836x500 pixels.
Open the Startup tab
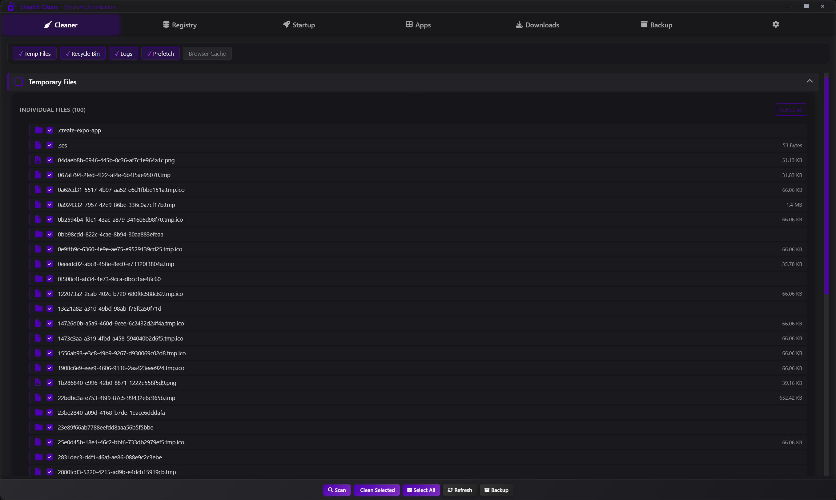point(299,25)
